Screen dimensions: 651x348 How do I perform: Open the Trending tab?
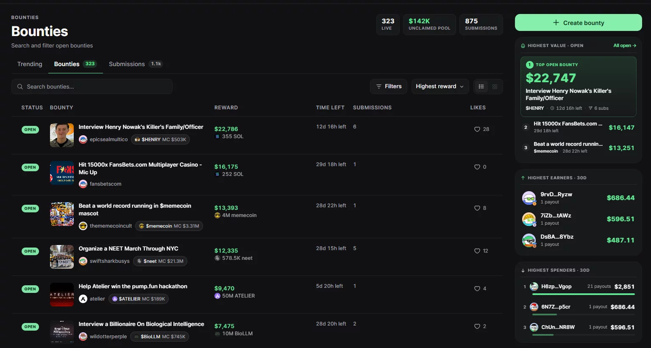pos(30,64)
